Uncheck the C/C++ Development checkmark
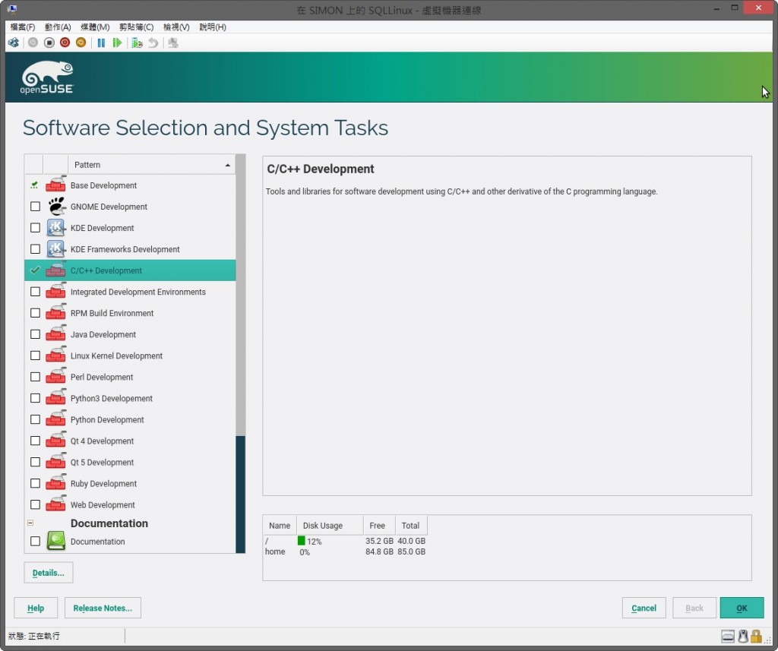Viewport: 778px width, 651px height. (35, 270)
